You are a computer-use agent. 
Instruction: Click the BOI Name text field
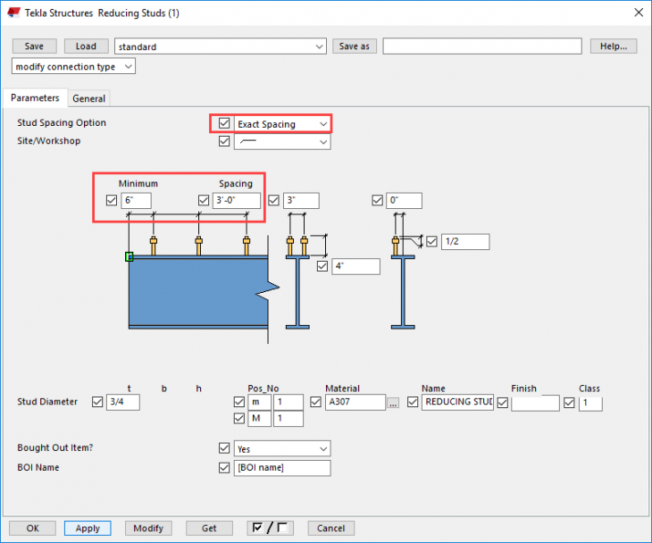click(282, 468)
